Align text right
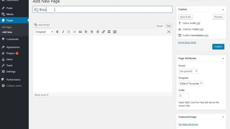Image resolution: width=230 pixels, height=129 pixels. tap(97, 32)
